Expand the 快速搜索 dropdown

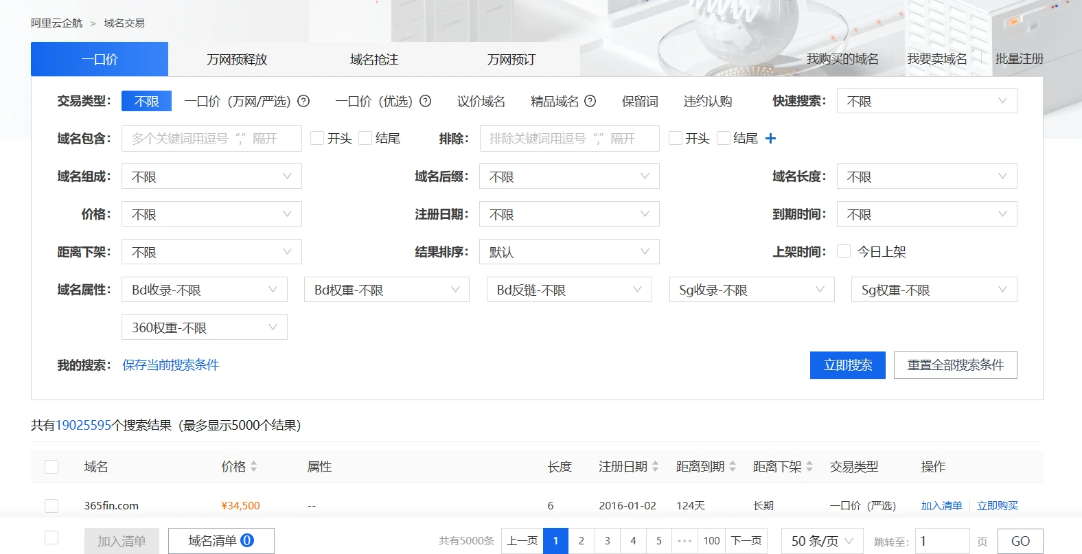click(x=926, y=101)
